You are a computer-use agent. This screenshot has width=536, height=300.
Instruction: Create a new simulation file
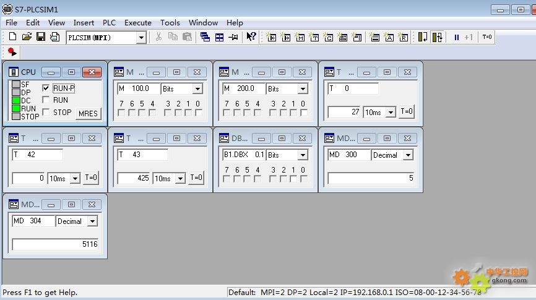[12, 37]
